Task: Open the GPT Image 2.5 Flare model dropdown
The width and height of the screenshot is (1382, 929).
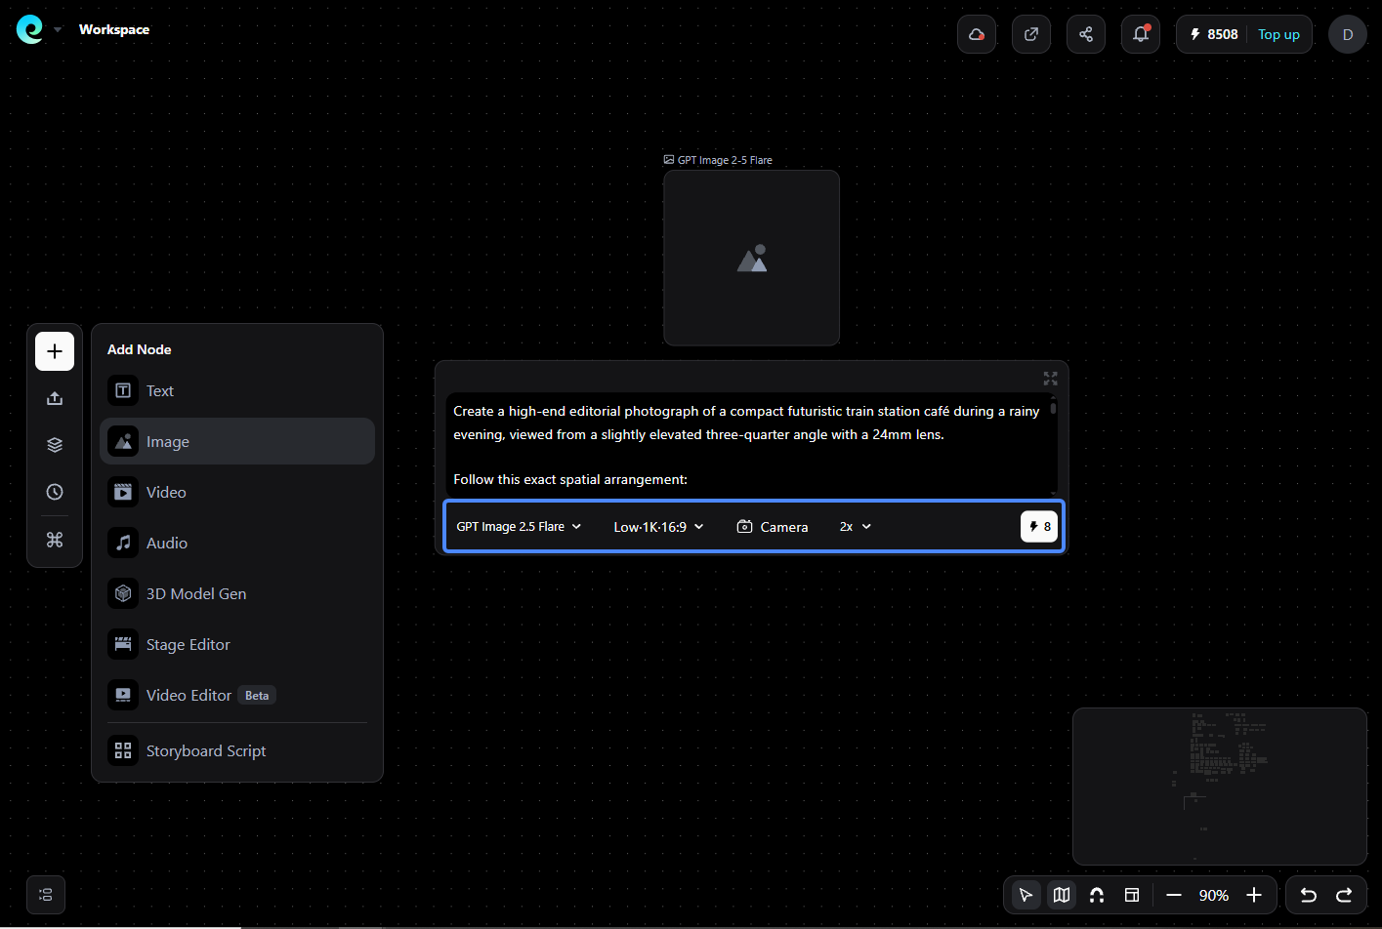Action: (x=519, y=527)
